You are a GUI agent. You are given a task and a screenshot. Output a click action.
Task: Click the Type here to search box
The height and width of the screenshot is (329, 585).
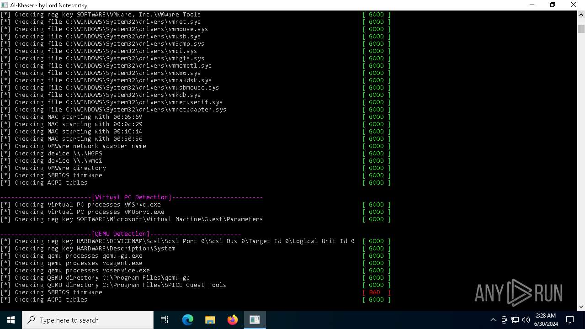88,320
